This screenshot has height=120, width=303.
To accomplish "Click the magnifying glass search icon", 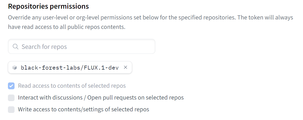I will [x=16, y=47].
